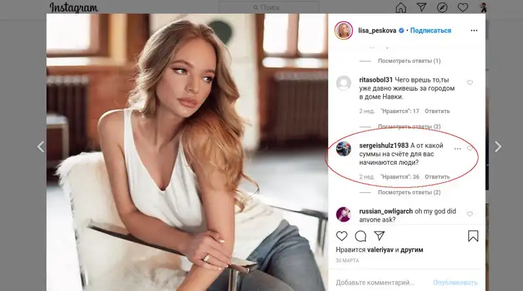Open three-dot options on sergeishulz1983 comment

click(x=457, y=148)
